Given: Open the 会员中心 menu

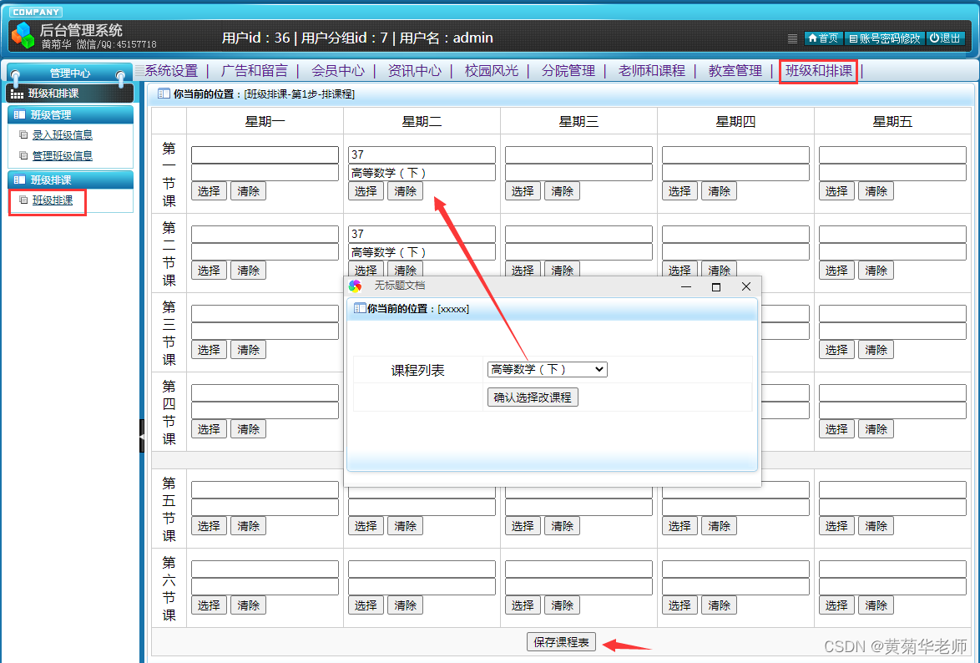Looking at the screenshot, I should point(338,71).
